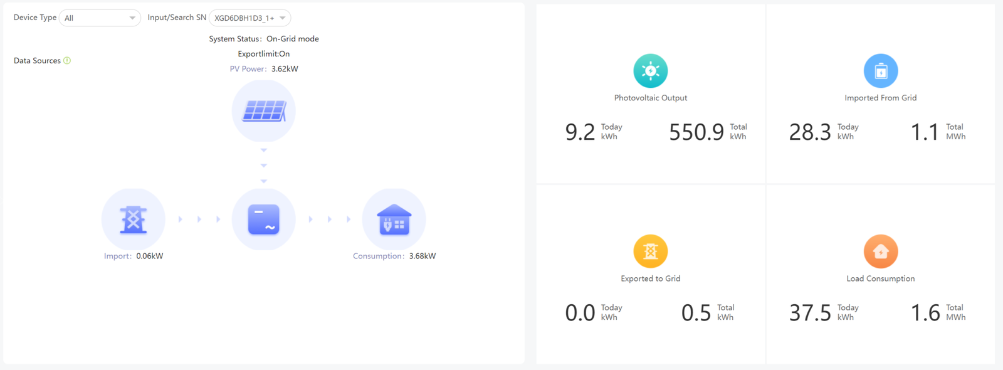
Task: Click the Imported From Grid today 28.3 value
Action: [x=810, y=132]
